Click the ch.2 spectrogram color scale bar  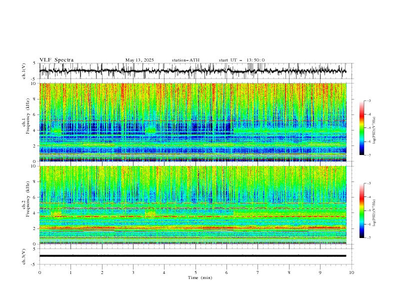(361, 210)
